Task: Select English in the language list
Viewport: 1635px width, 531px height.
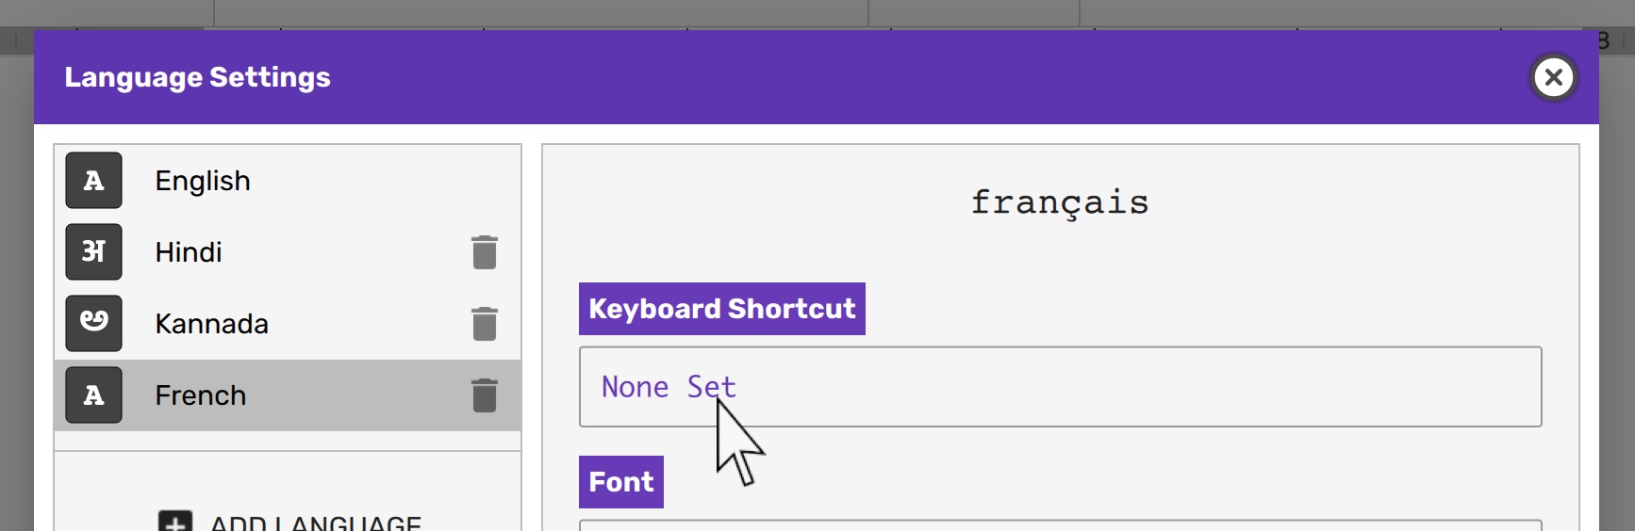Action: pyautogui.click(x=203, y=181)
